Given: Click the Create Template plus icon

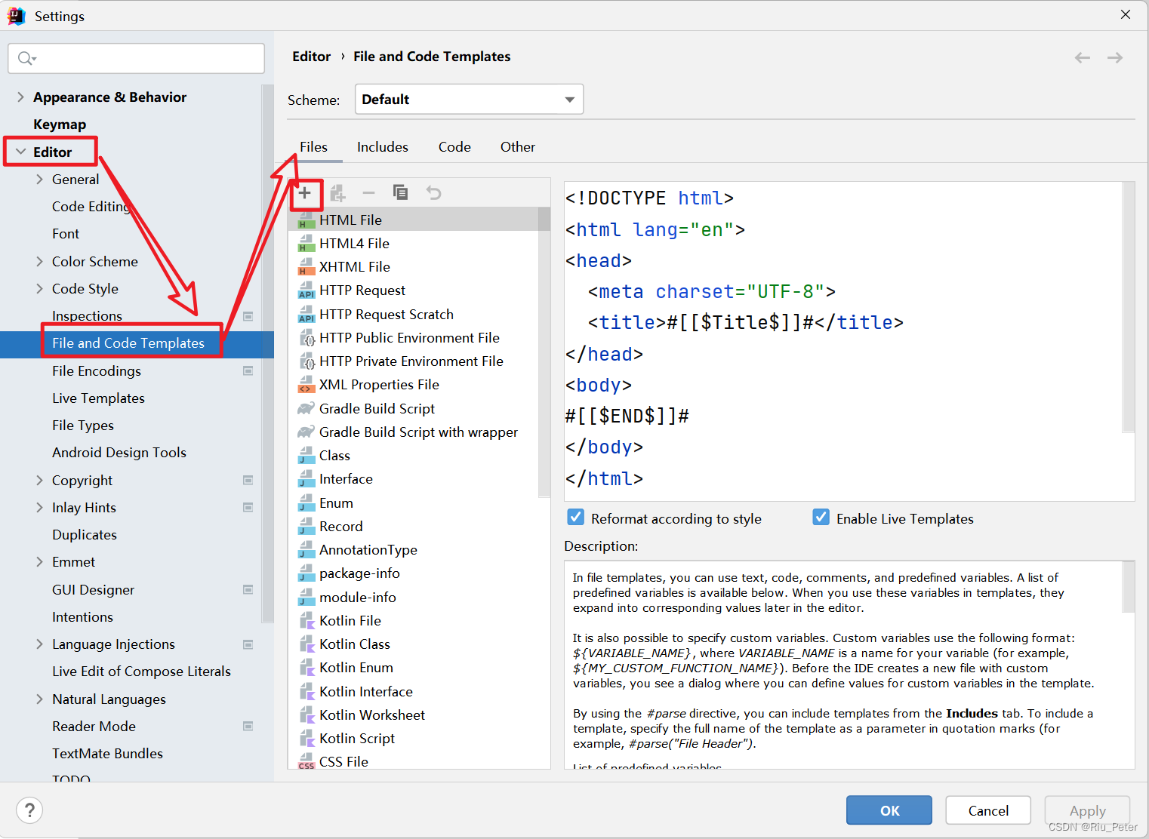Looking at the screenshot, I should [x=304, y=193].
